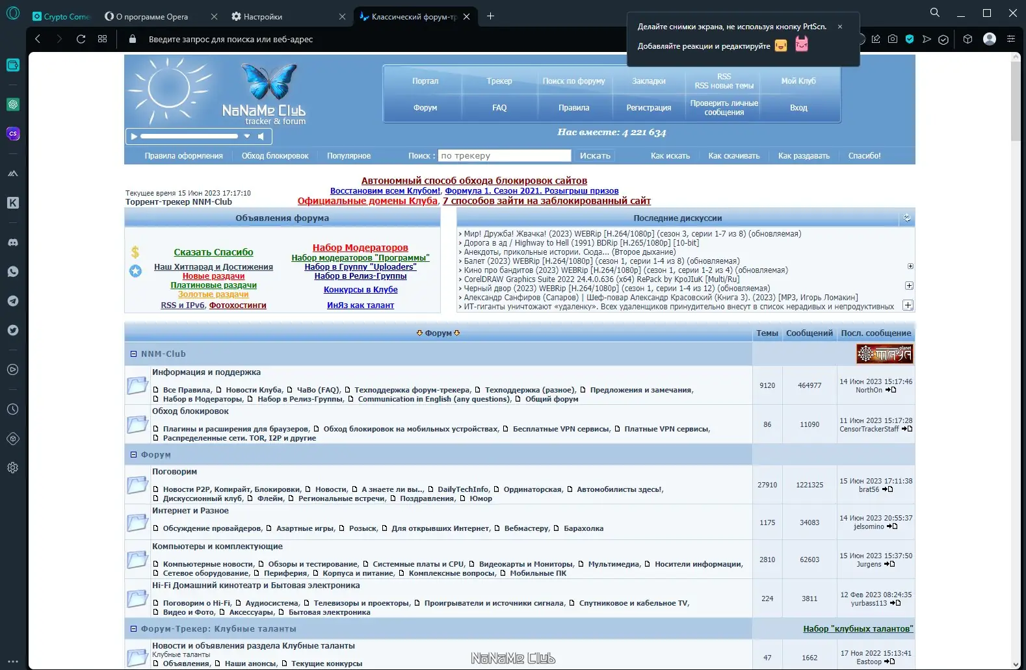Open Twitter in the sidebar
The height and width of the screenshot is (670, 1026).
[x=13, y=330]
